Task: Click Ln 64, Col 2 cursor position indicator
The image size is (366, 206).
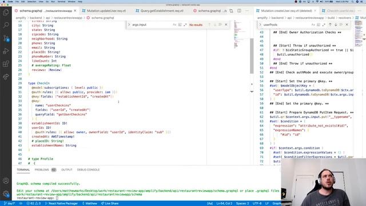Action: 224,204
